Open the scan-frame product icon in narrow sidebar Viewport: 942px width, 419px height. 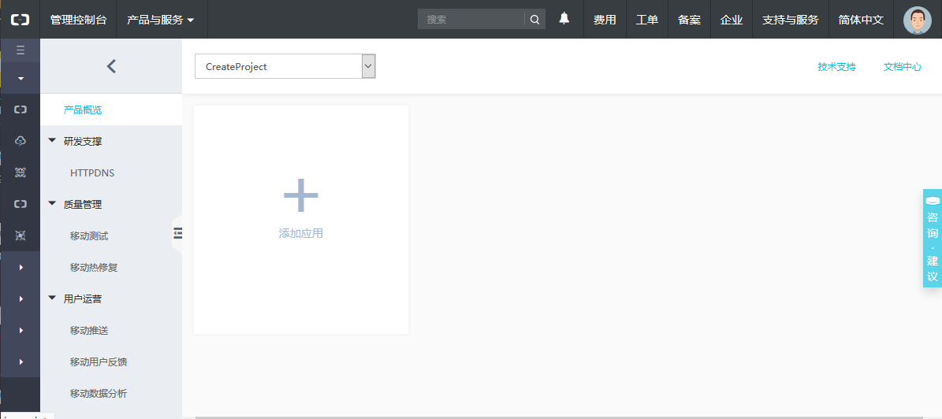(x=20, y=173)
